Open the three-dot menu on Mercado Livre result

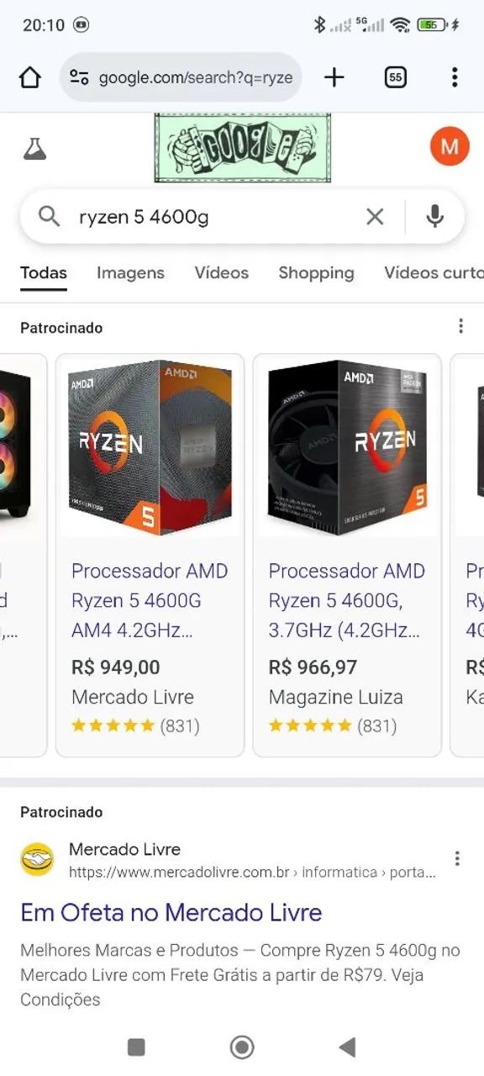pyautogui.click(x=458, y=858)
